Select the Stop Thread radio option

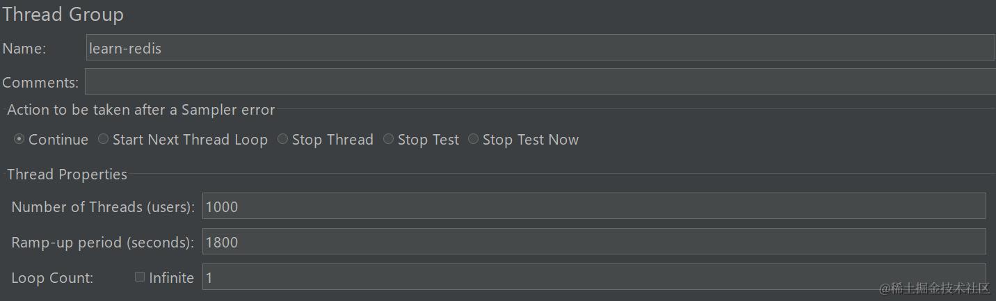point(282,140)
